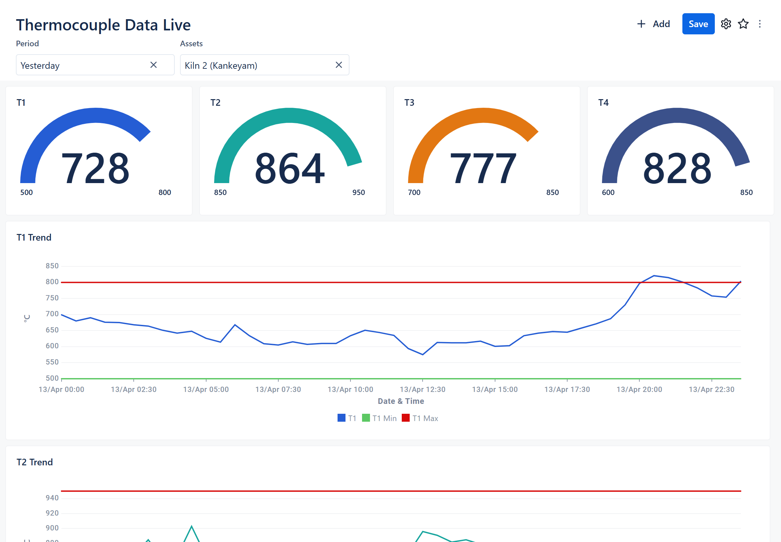
Task: Toggle T1 series in chart legend
Action: (352, 418)
